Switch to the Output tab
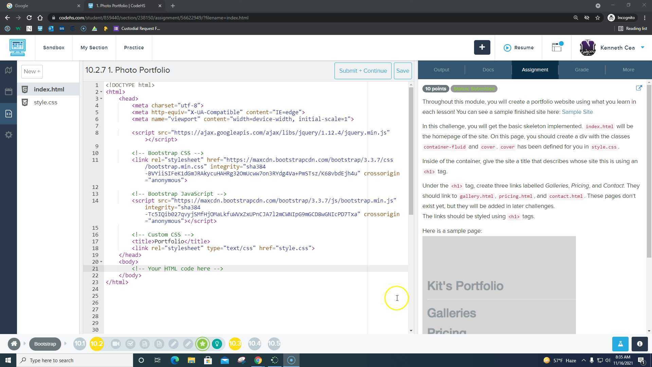 pyautogui.click(x=441, y=70)
